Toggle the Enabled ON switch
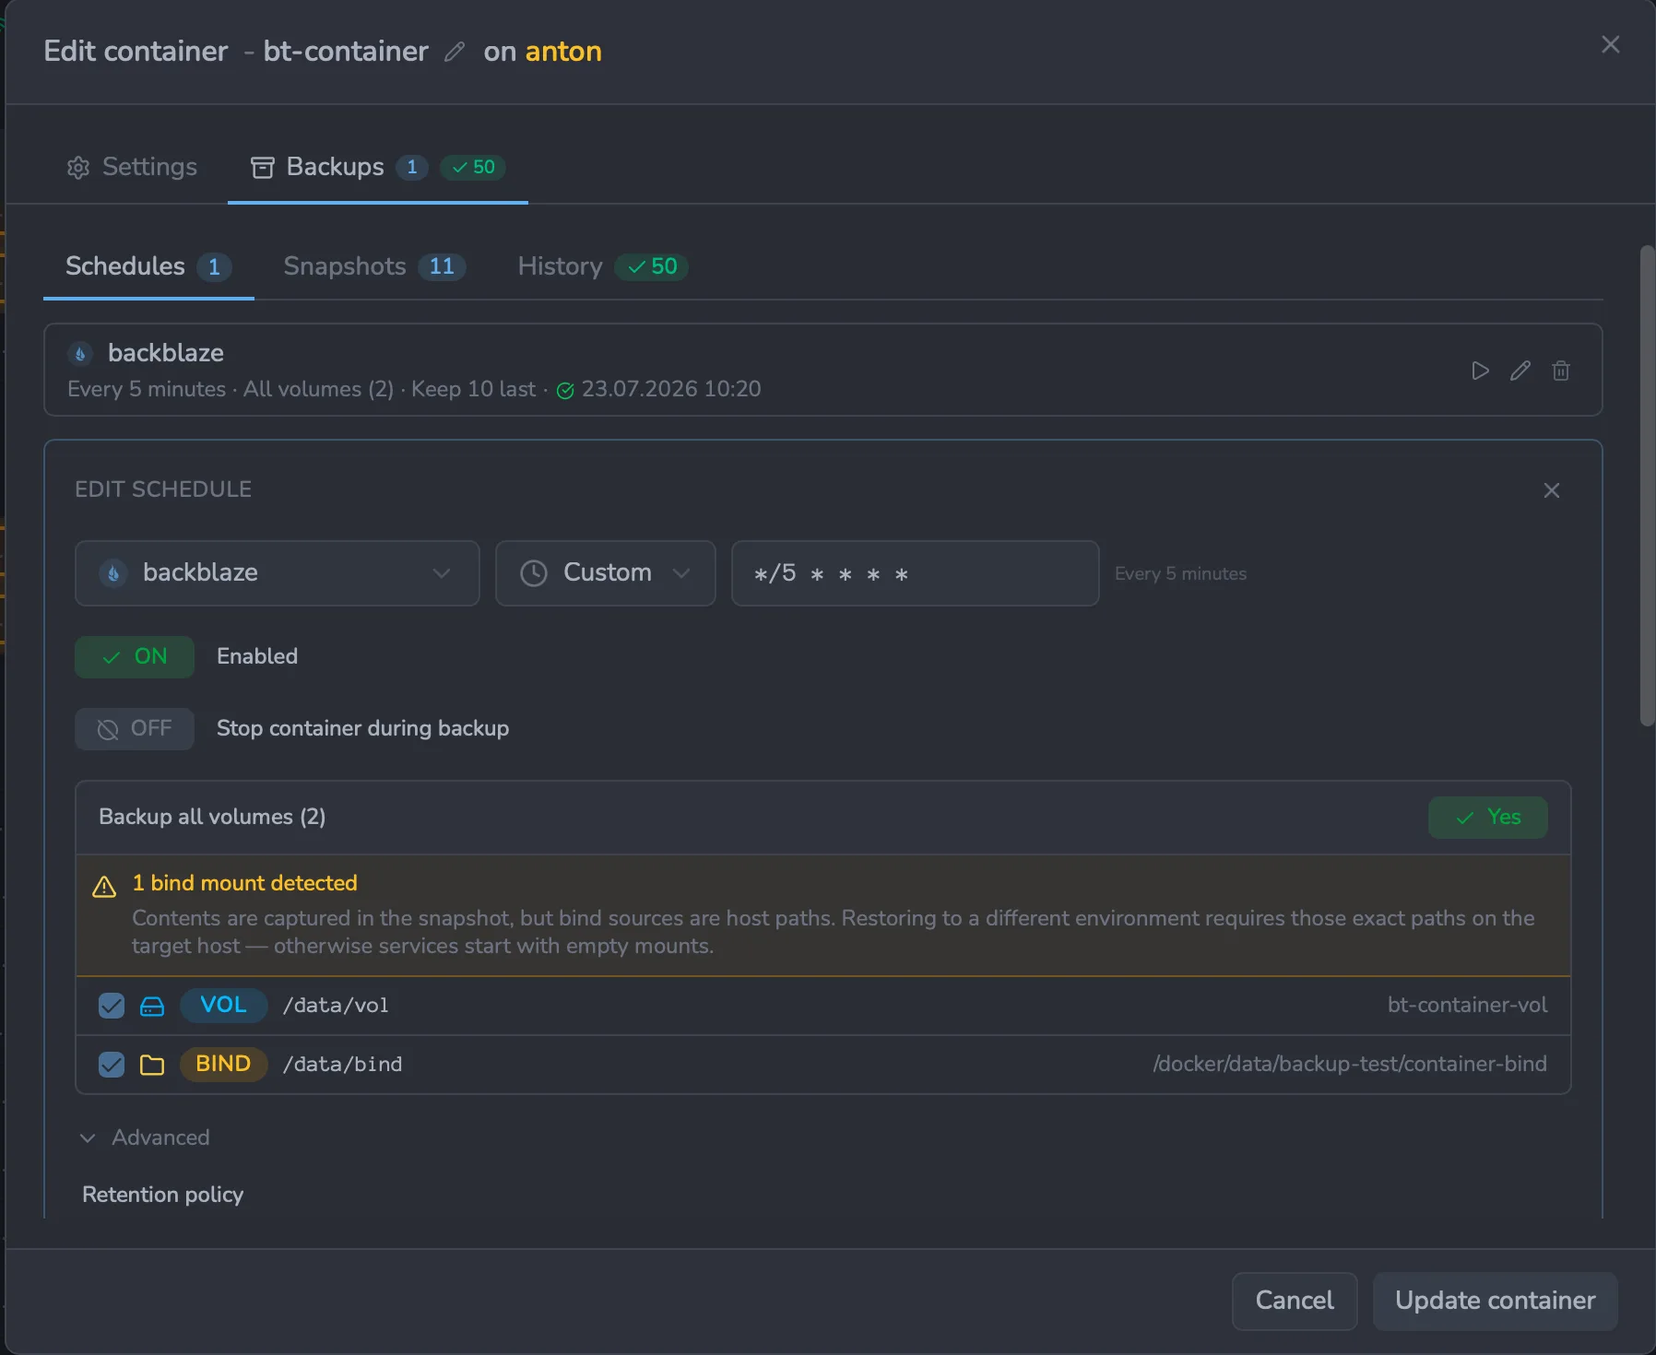The width and height of the screenshot is (1656, 1355). click(135, 657)
